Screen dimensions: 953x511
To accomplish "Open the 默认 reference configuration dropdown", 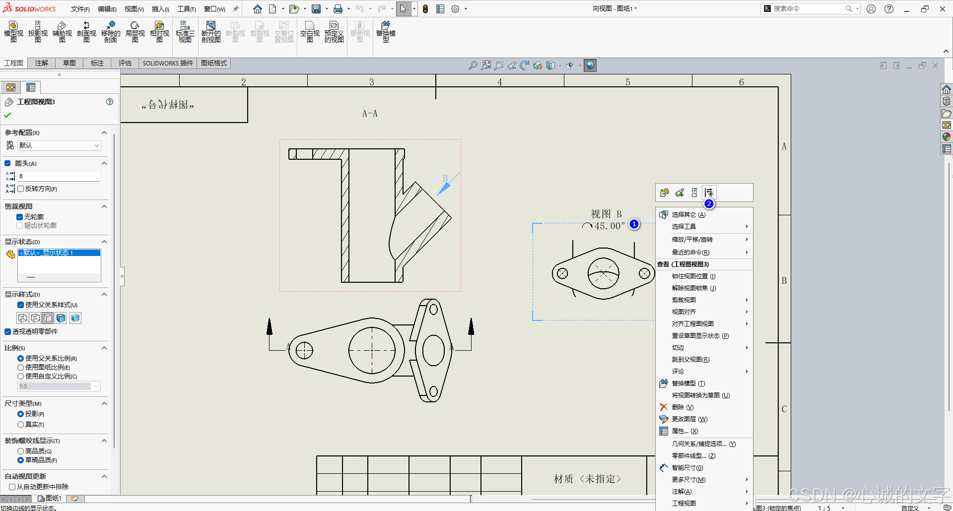I will (x=59, y=145).
